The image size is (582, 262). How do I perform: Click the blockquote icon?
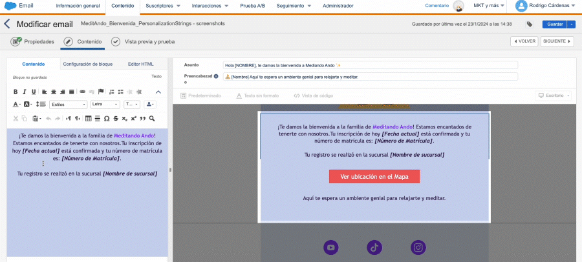tap(142, 119)
